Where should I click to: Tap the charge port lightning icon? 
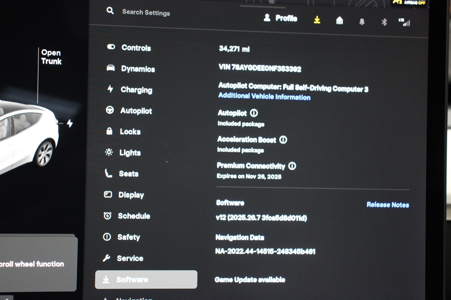(70, 123)
